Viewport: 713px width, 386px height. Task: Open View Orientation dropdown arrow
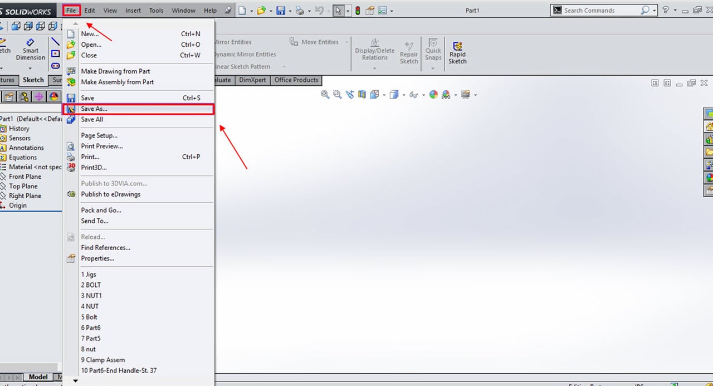pyautogui.click(x=384, y=95)
